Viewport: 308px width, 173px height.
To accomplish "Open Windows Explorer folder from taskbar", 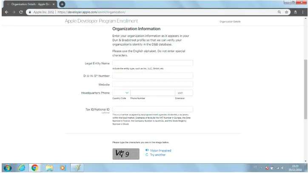I will (x=49, y=168).
